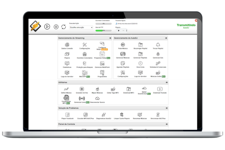Image resolution: width=225 pixels, height=150 pixels.
Task: Open Gerenciar Playlists in AutoDJ panel
Action: click(x=140, y=54)
